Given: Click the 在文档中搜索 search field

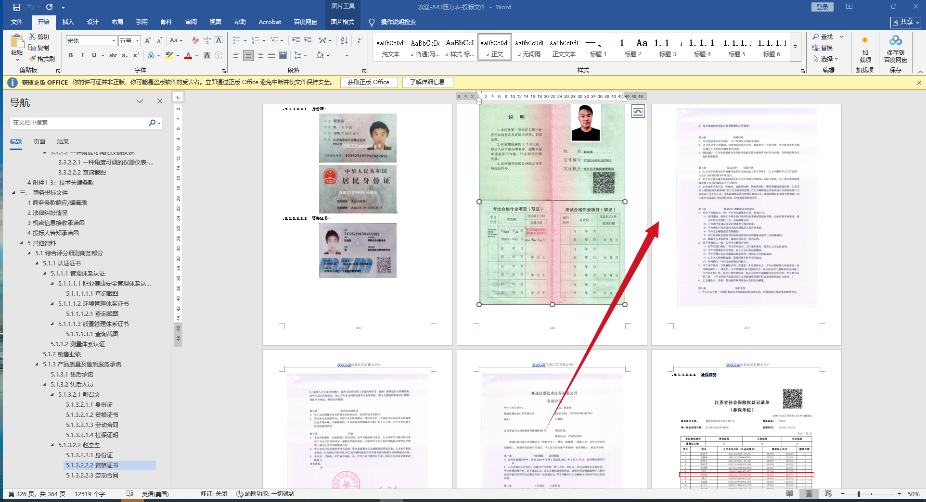Looking at the screenshot, I should (79, 123).
